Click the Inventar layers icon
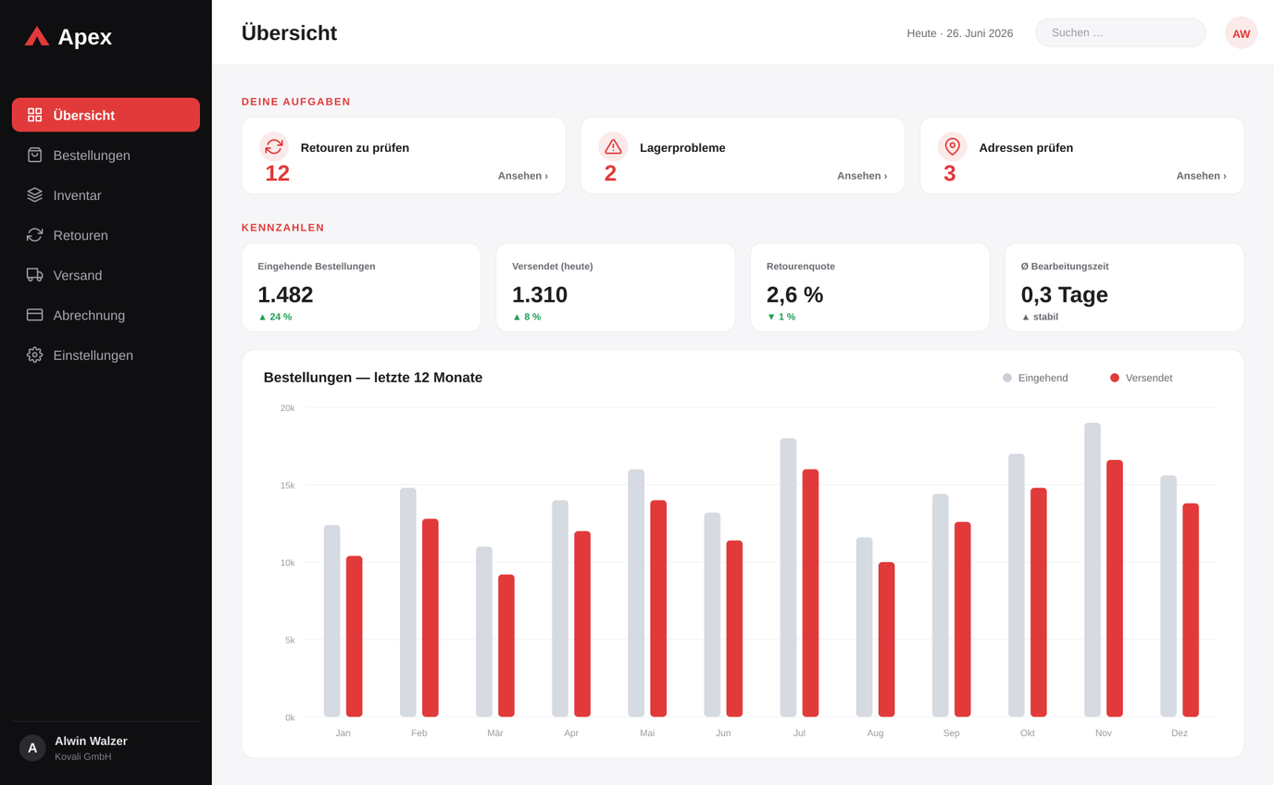 (x=35, y=194)
